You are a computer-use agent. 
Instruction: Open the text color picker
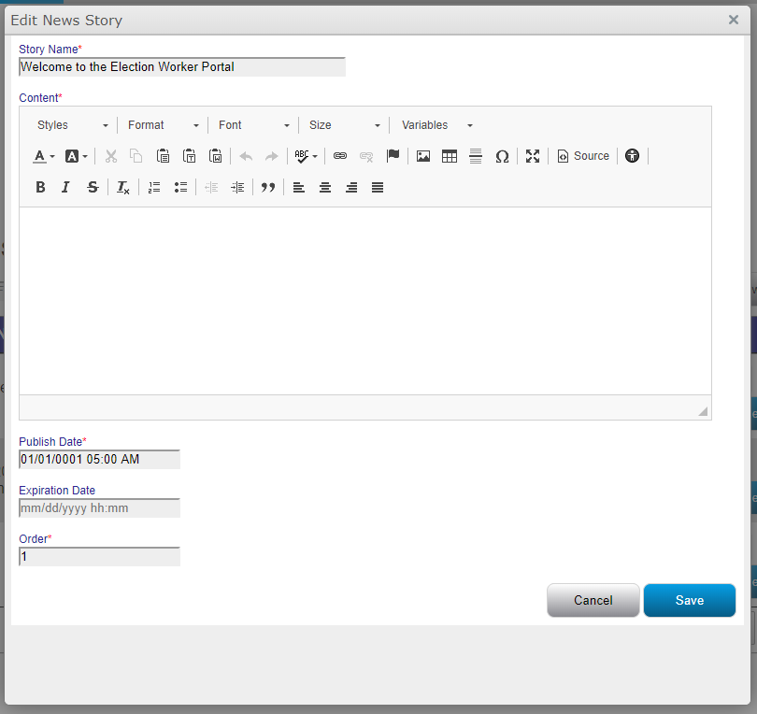44,156
